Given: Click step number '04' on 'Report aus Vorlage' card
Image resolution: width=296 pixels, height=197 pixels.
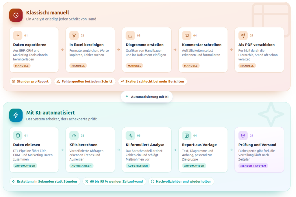Looking at the screenshot, I should [195, 135].
